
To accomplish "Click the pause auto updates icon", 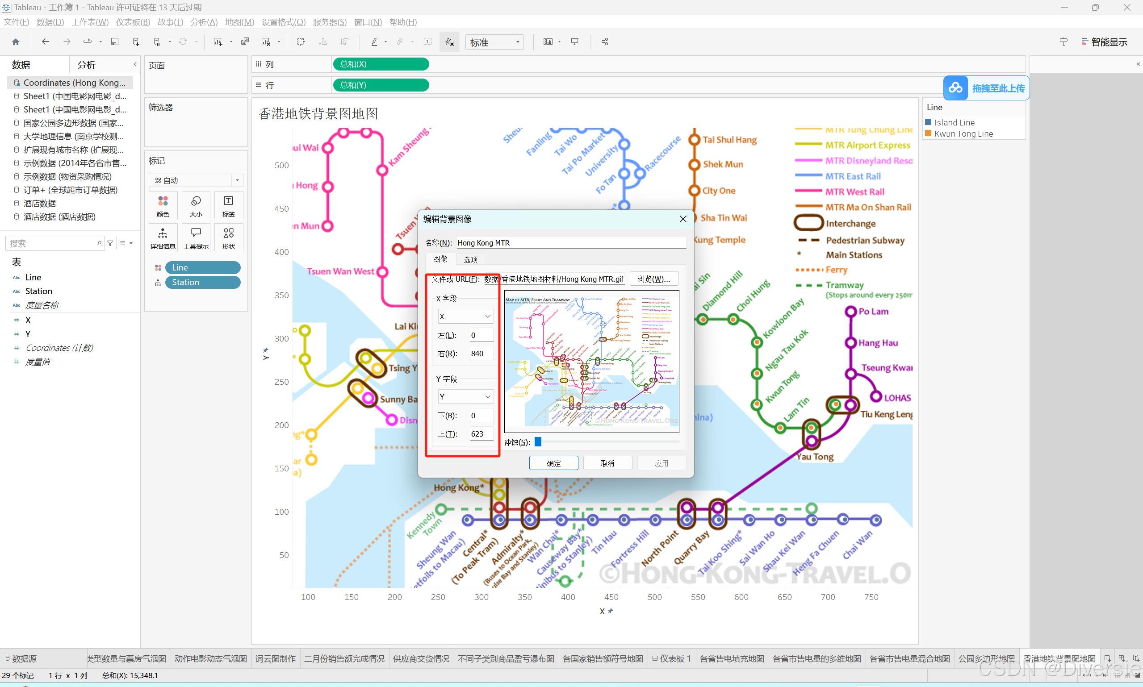I will tap(157, 42).
